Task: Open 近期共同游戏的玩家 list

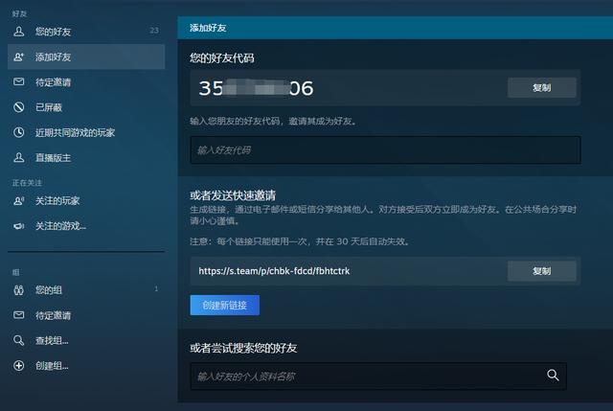Action: click(x=86, y=132)
